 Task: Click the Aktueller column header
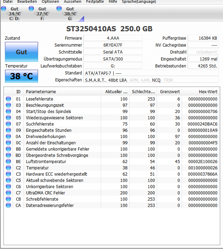click(x=115, y=91)
